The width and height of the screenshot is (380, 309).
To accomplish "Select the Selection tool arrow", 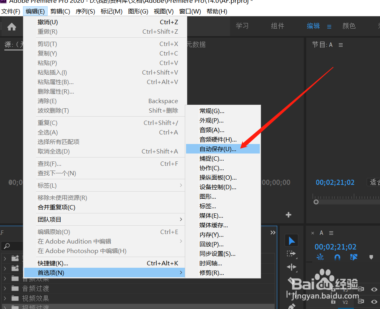I will pyautogui.click(x=291, y=241).
